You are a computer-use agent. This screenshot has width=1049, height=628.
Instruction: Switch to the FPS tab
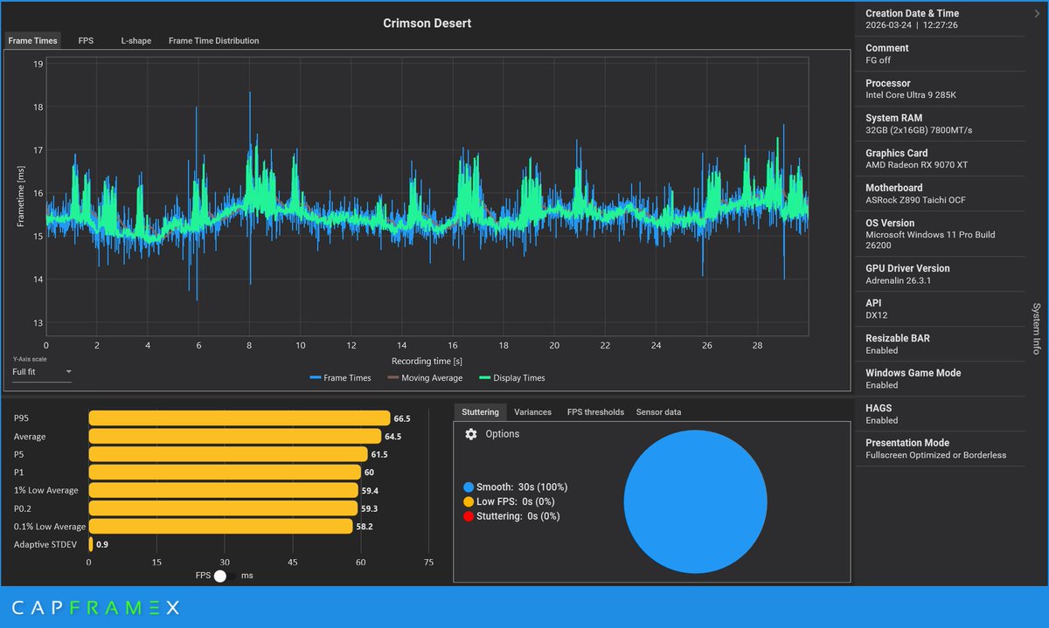pyautogui.click(x=86, y=41)
